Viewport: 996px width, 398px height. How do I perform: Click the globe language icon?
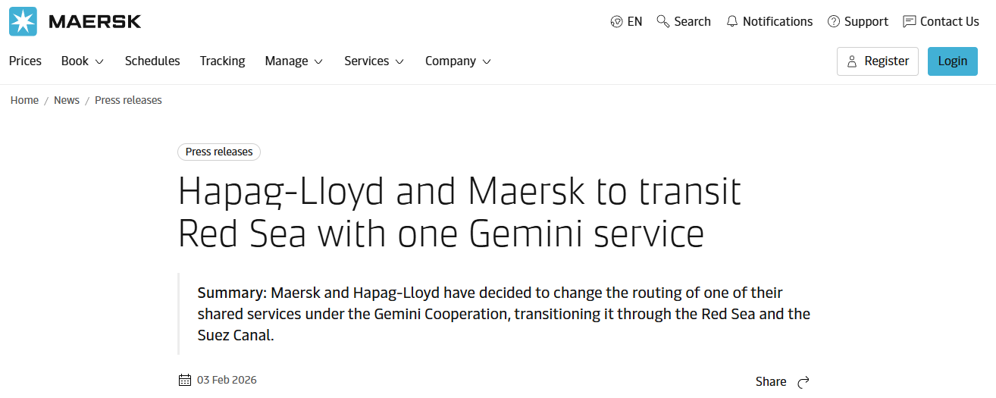pos(616,21)
